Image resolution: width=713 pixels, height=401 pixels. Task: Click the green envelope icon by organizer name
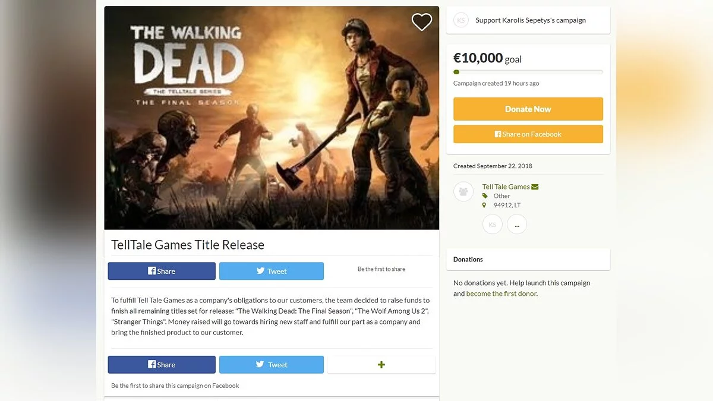(x=535, y=187)
